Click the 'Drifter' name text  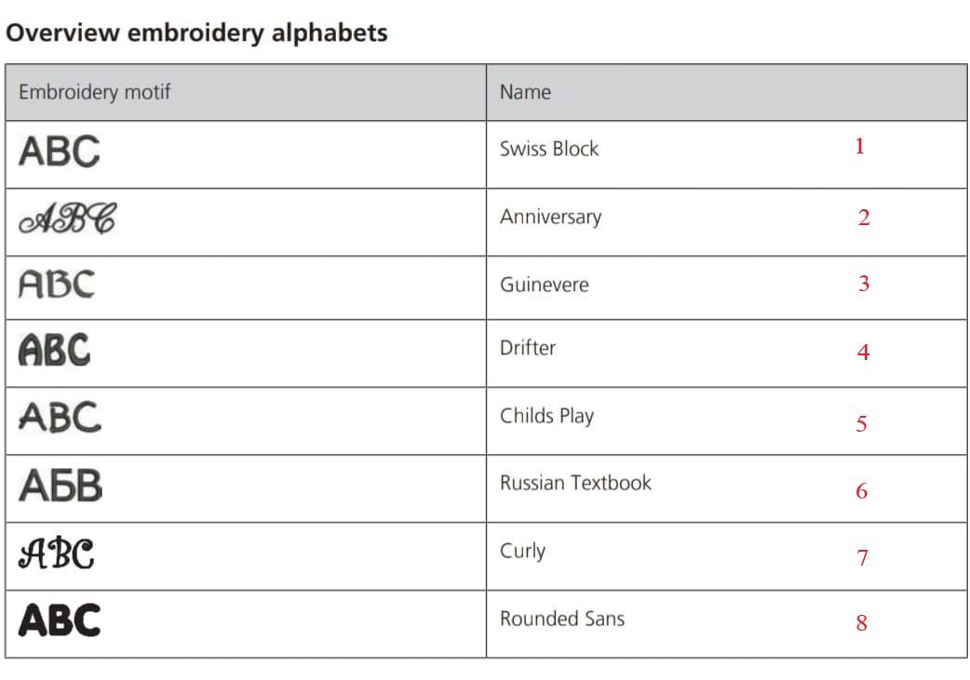(528, 348)
